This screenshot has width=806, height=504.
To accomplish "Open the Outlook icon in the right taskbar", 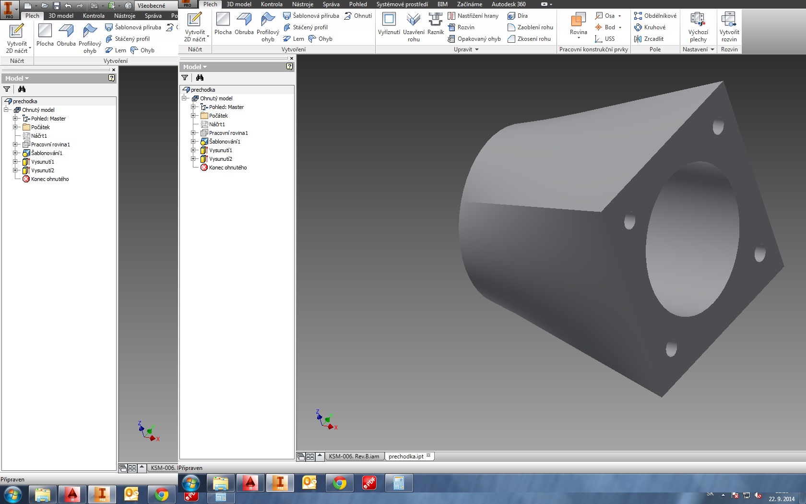I will click(x=309, y=483).
